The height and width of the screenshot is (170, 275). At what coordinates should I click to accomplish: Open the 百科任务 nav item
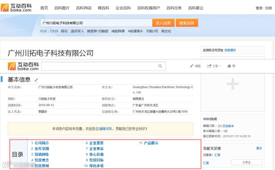coord(174,8)
